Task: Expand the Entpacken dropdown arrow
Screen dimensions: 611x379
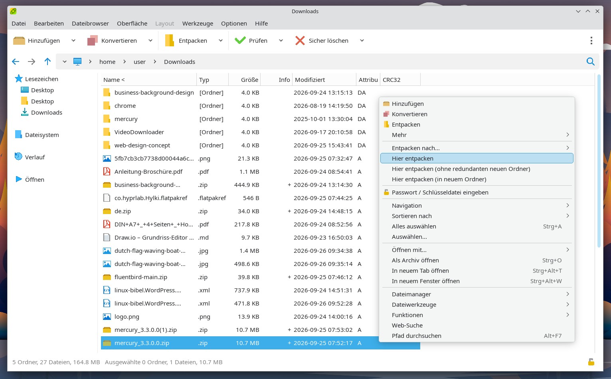Action: (221, 40)
